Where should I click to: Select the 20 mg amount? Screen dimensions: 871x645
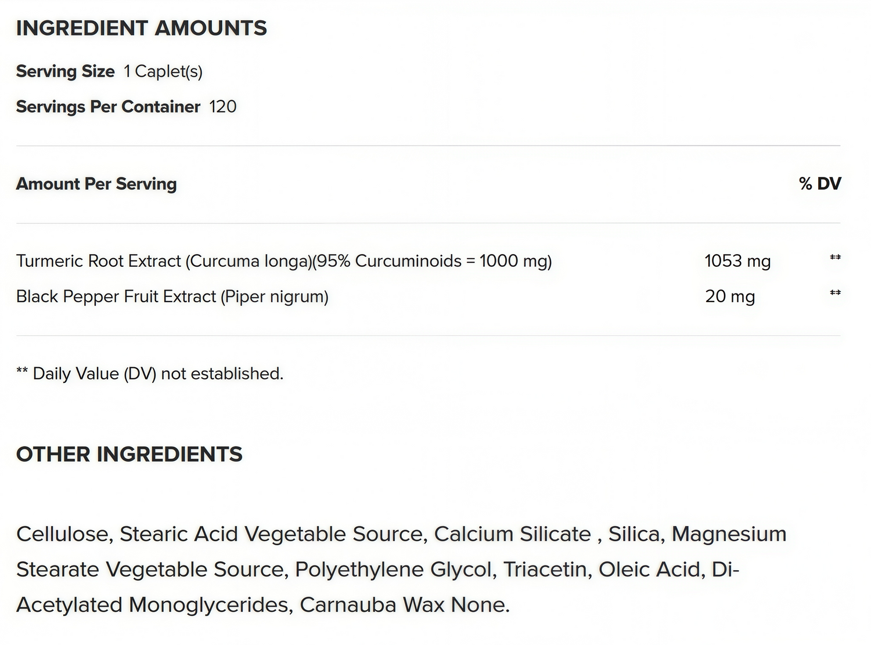pos(730,296)
